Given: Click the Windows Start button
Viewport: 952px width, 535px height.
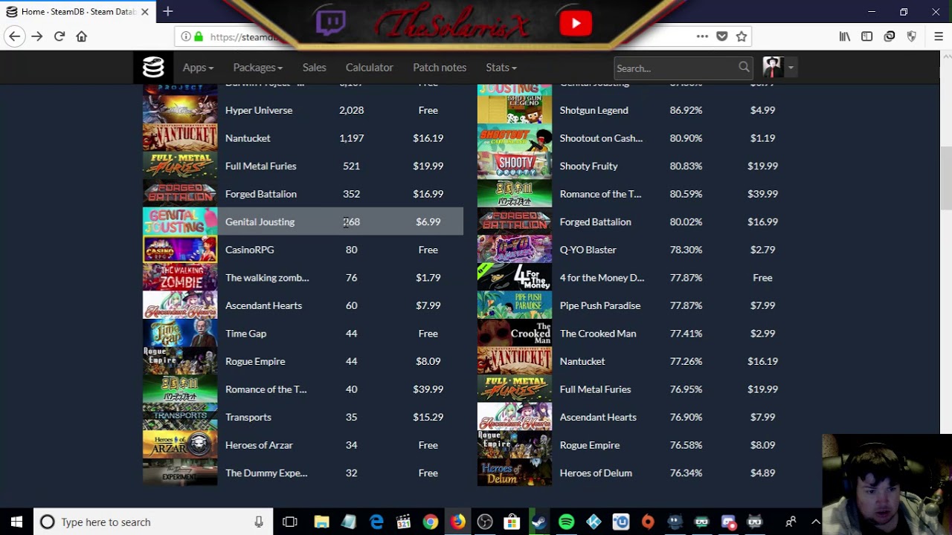Looking at the screenshot, I should click(x=16, y=522).
